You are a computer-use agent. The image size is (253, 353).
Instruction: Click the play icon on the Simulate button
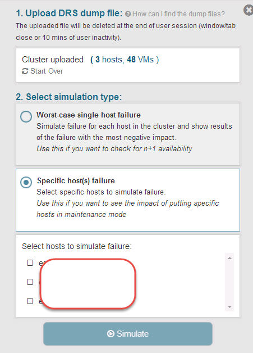click(x=111, y=334)
